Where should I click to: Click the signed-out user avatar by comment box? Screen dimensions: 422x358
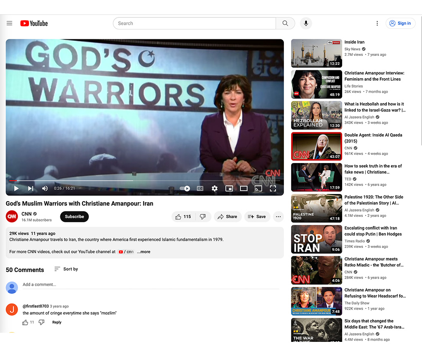(x=12, y=288)
